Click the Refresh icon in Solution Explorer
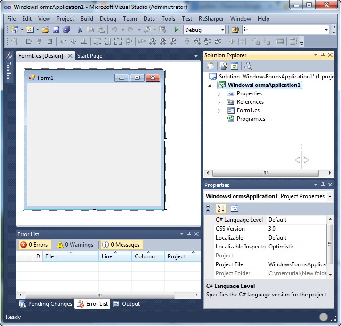The image size is (341, 326). (x=235, y=65)
